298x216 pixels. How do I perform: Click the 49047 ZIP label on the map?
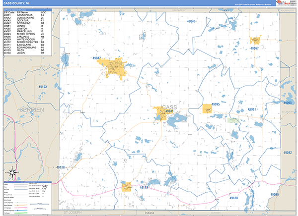97,58
